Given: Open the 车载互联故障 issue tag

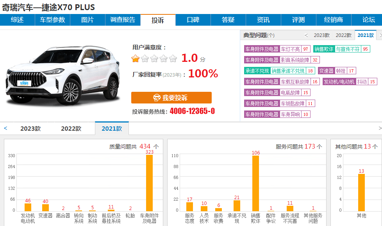Looking at the screenshot, I should point(282,82).
